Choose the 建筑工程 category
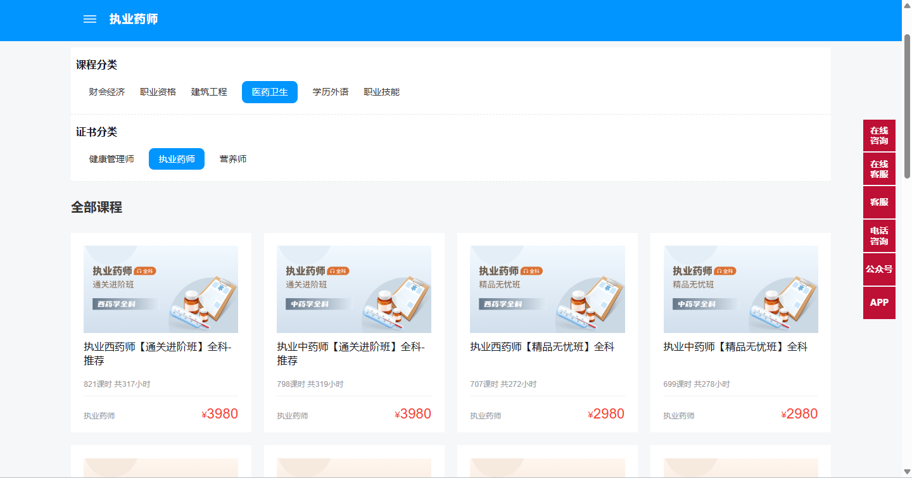The height and width of the screenshot is (478, 912). pos(209,92)
